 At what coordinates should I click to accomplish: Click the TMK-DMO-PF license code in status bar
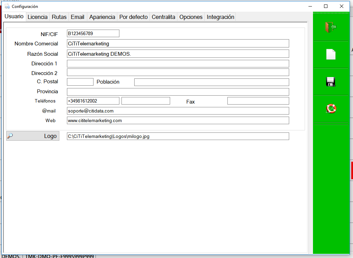click(x=60, y=256)
